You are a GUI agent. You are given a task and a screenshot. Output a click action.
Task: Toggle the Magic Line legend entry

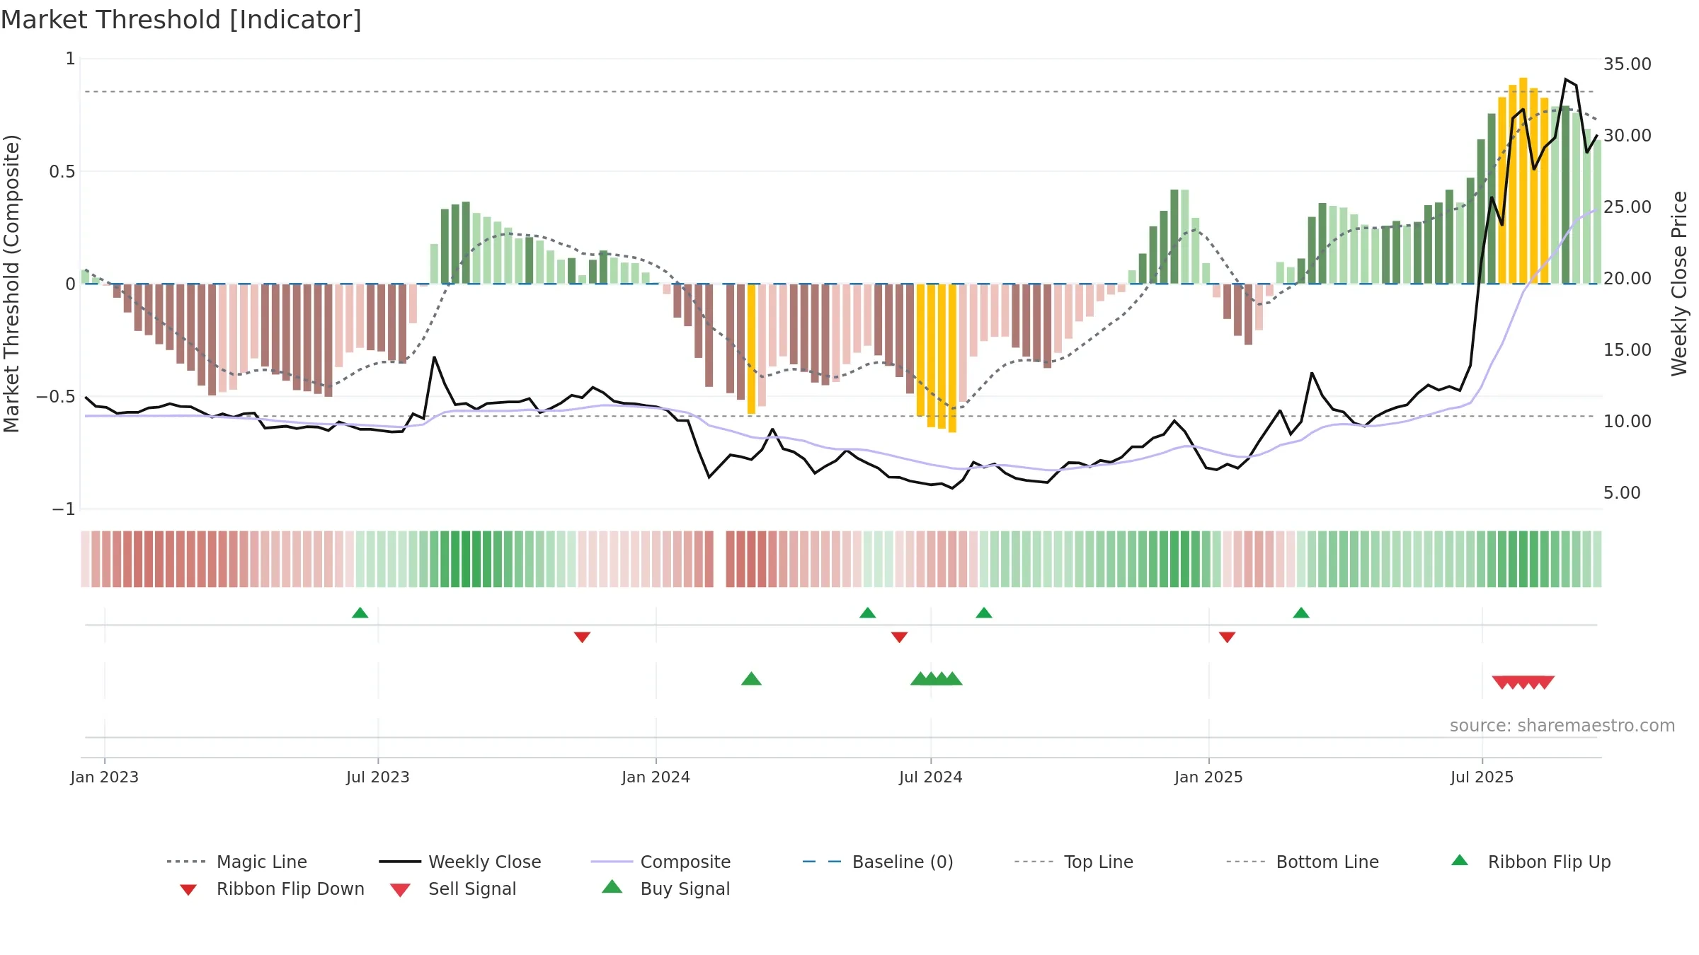coord(236,862)
